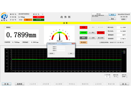Switch language to English
Image resolution: width=131 pixels, height=98 pixels.
click(112, 17)
